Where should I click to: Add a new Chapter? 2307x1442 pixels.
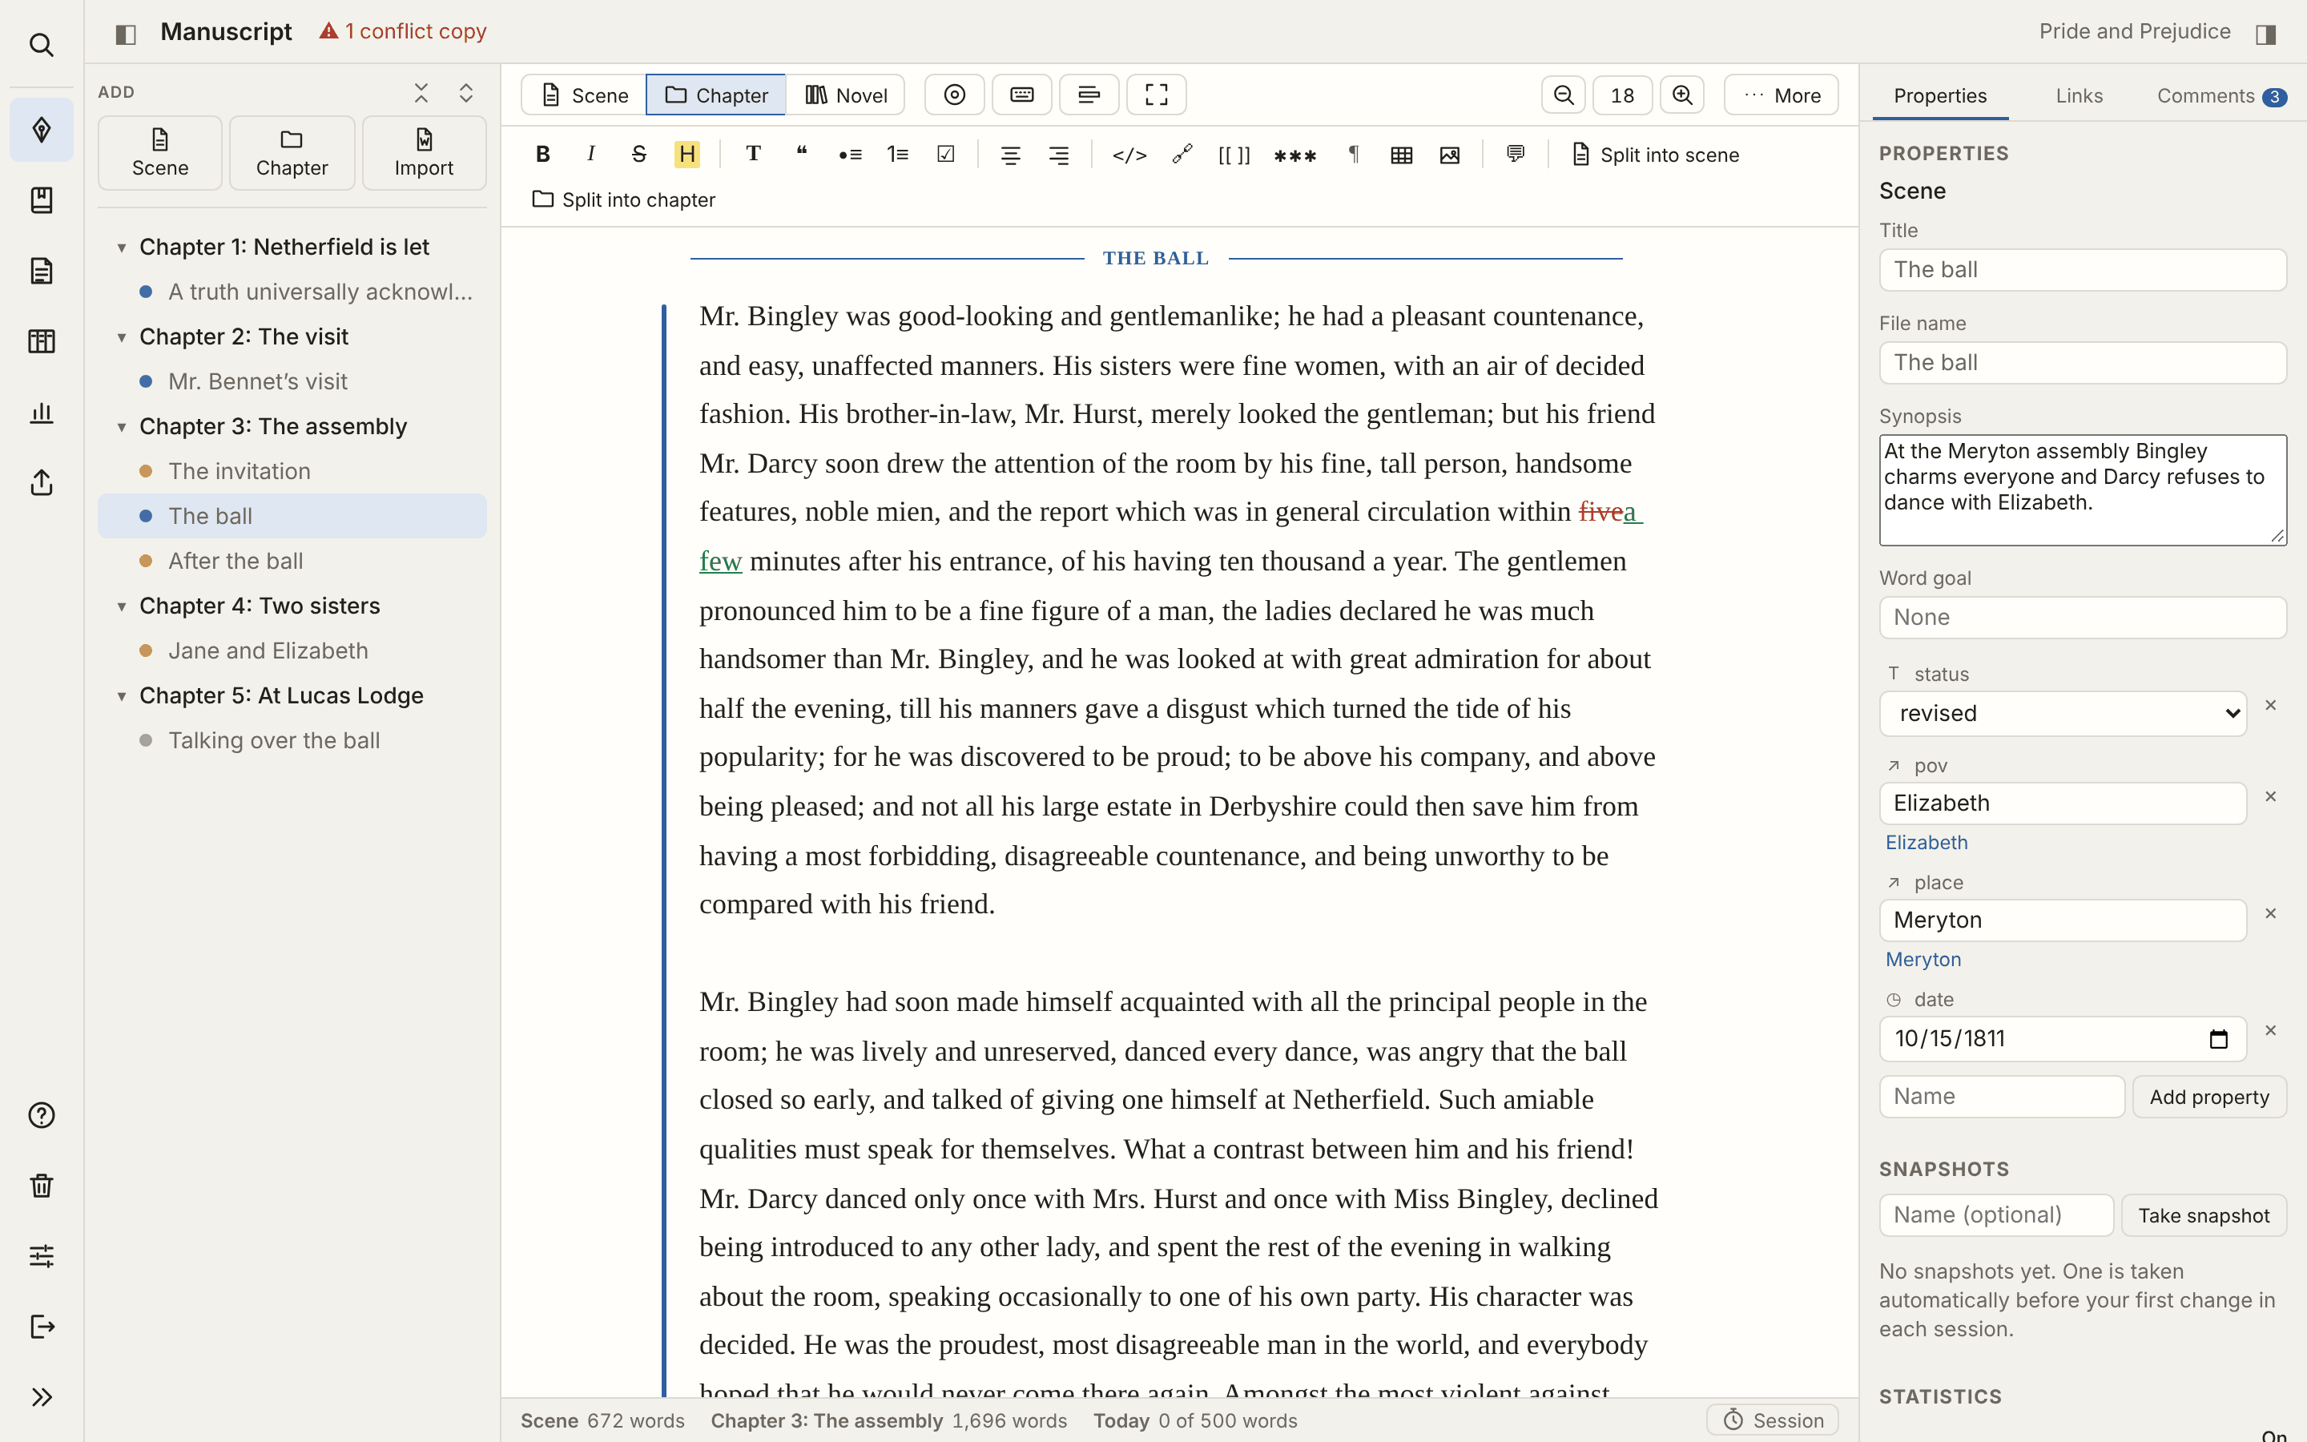pos(292,154)
